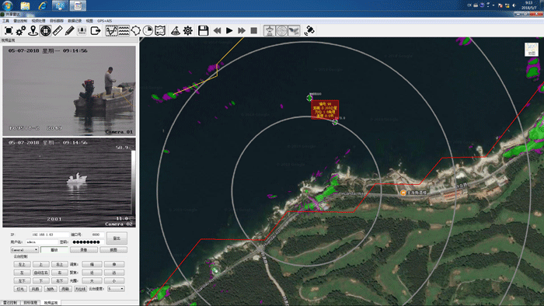Select the ruler measurement tool
The width and height of the screenshot is (544, 306).
point(58,31)
